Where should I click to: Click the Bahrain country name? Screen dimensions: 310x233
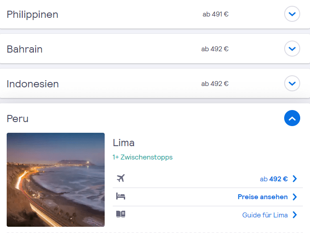tap(24, 49)
